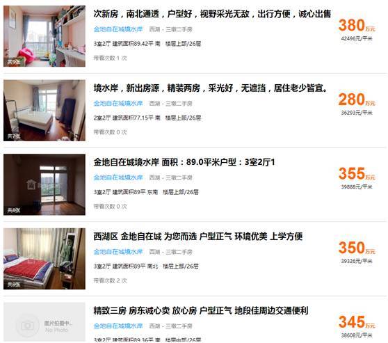
Task: Open listing title 境水岸，新出房源，精装两房
Action: point(211,88)
